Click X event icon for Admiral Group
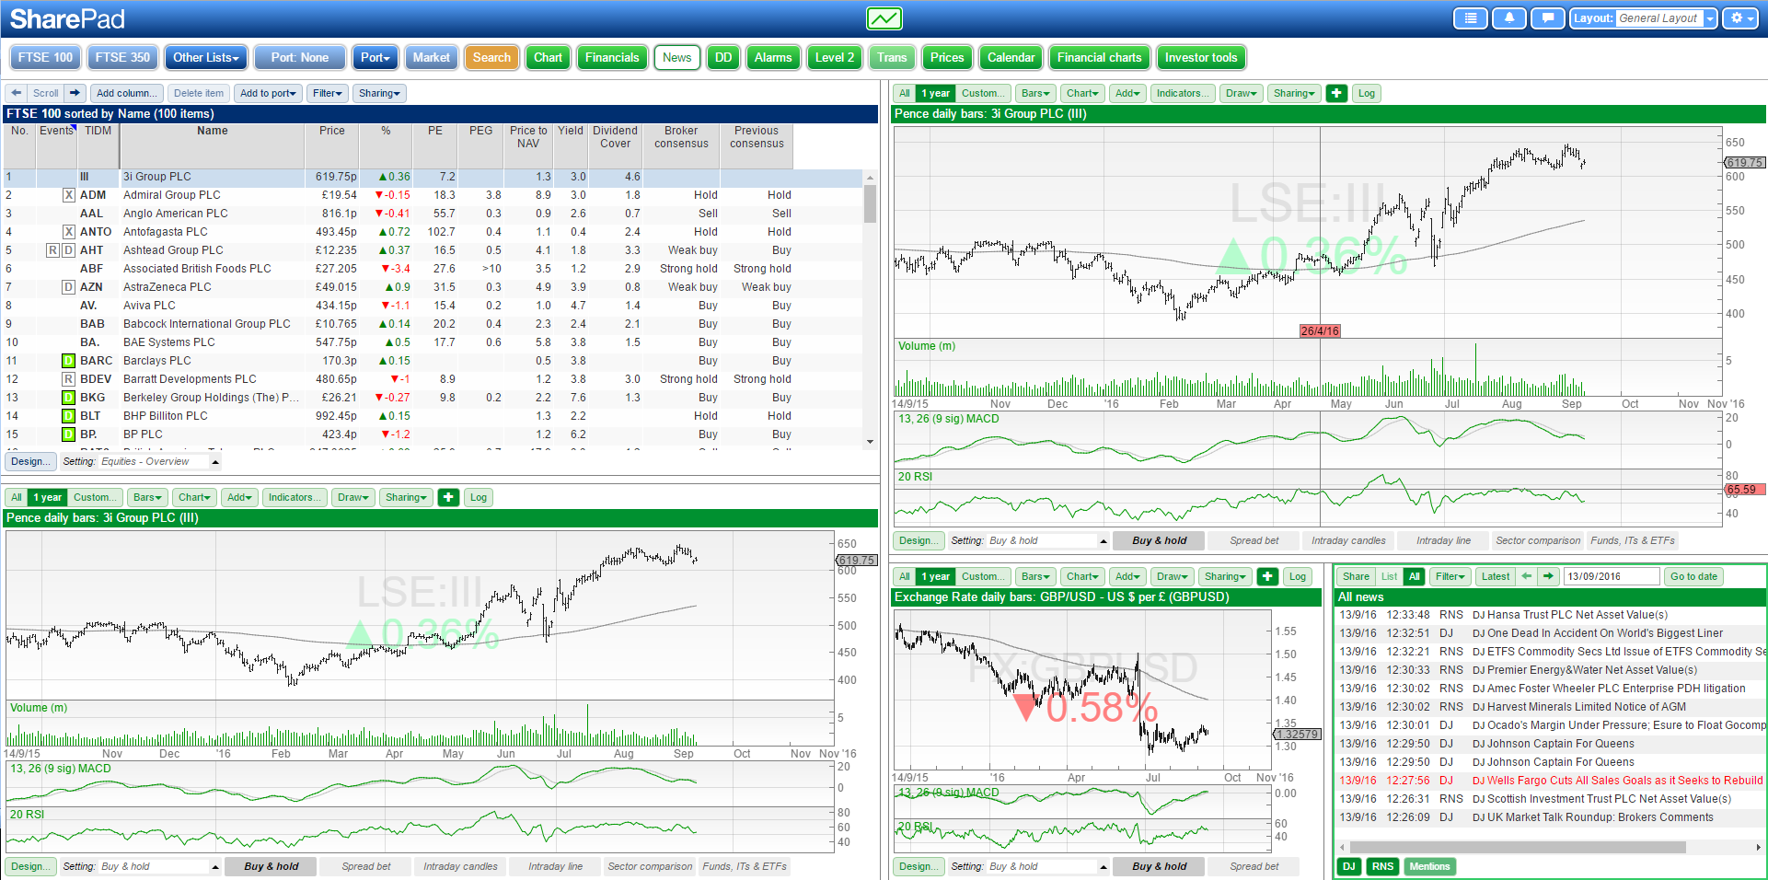 pyautogui.click(x=69, y=195)
